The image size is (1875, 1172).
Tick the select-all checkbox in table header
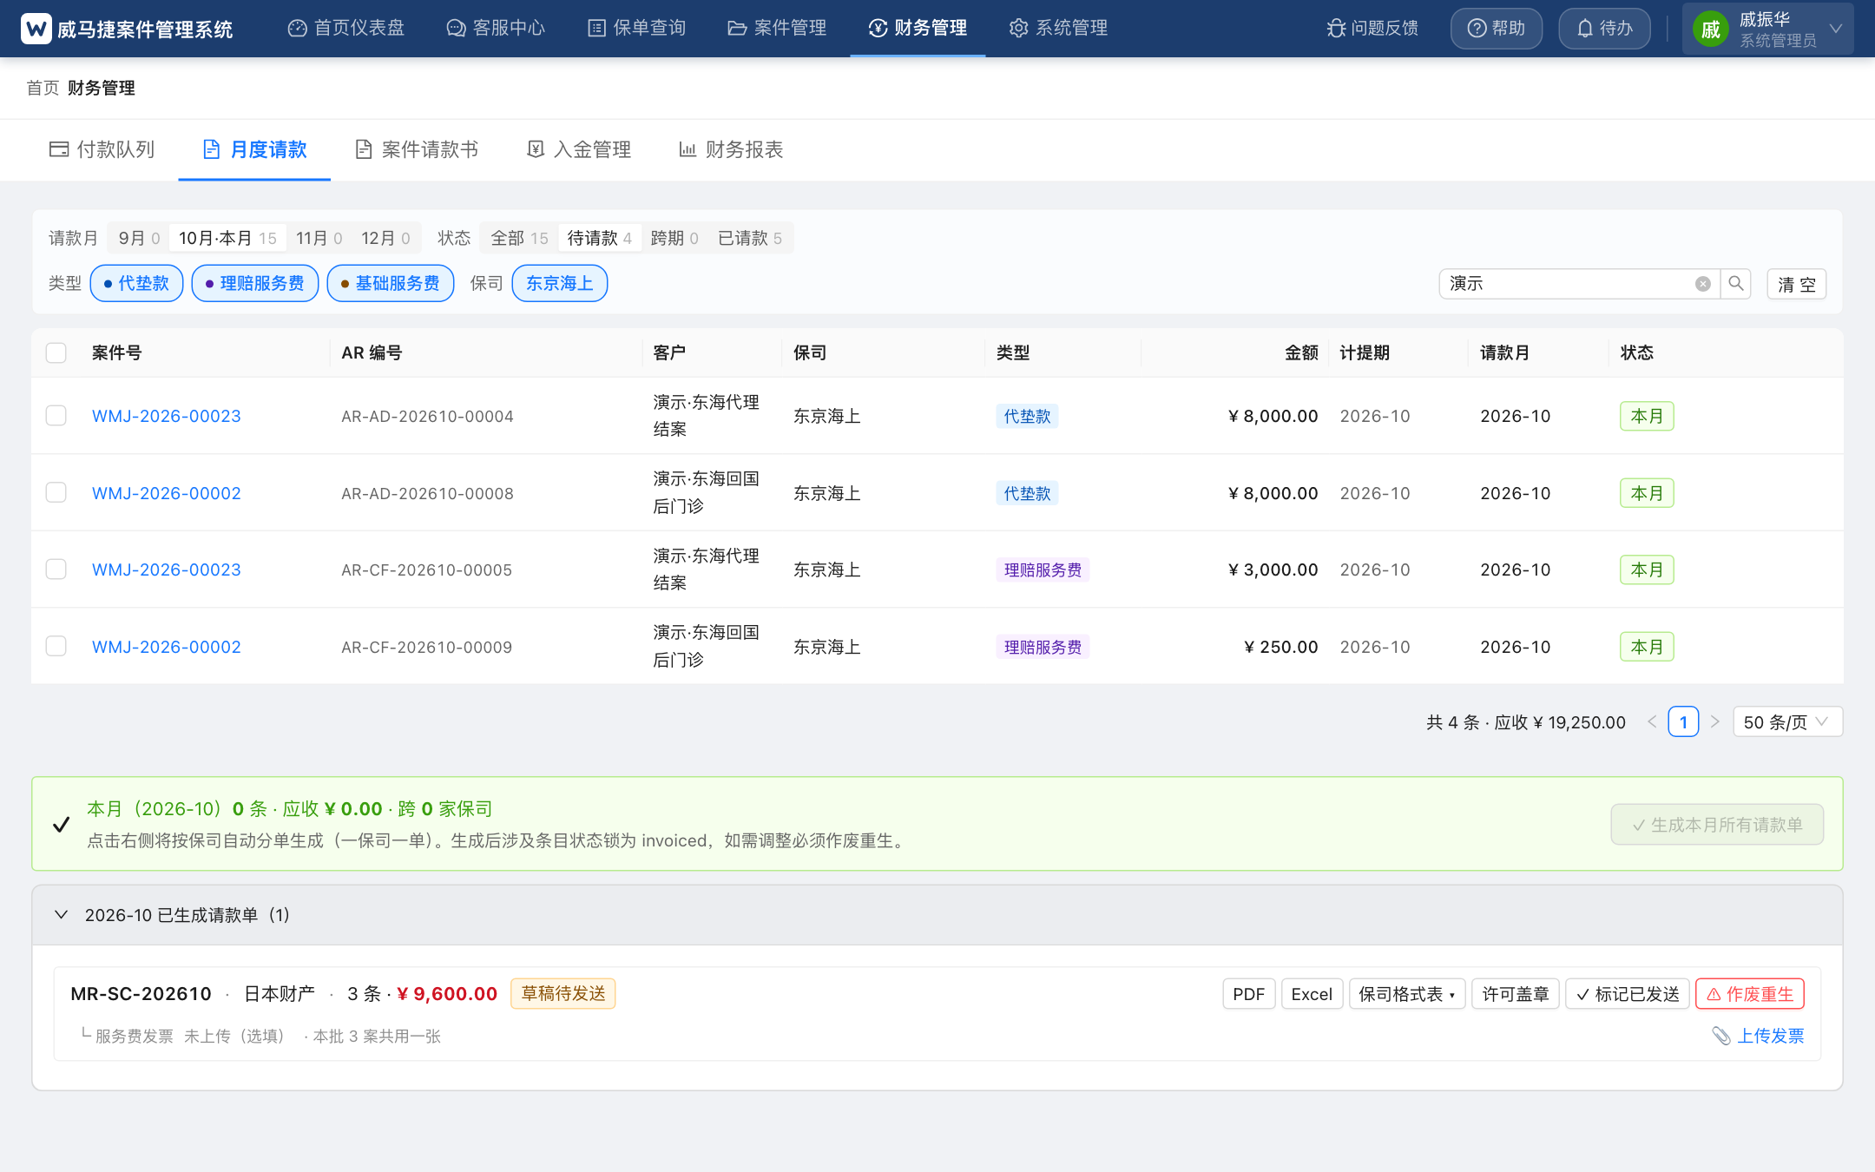[56, 352]
